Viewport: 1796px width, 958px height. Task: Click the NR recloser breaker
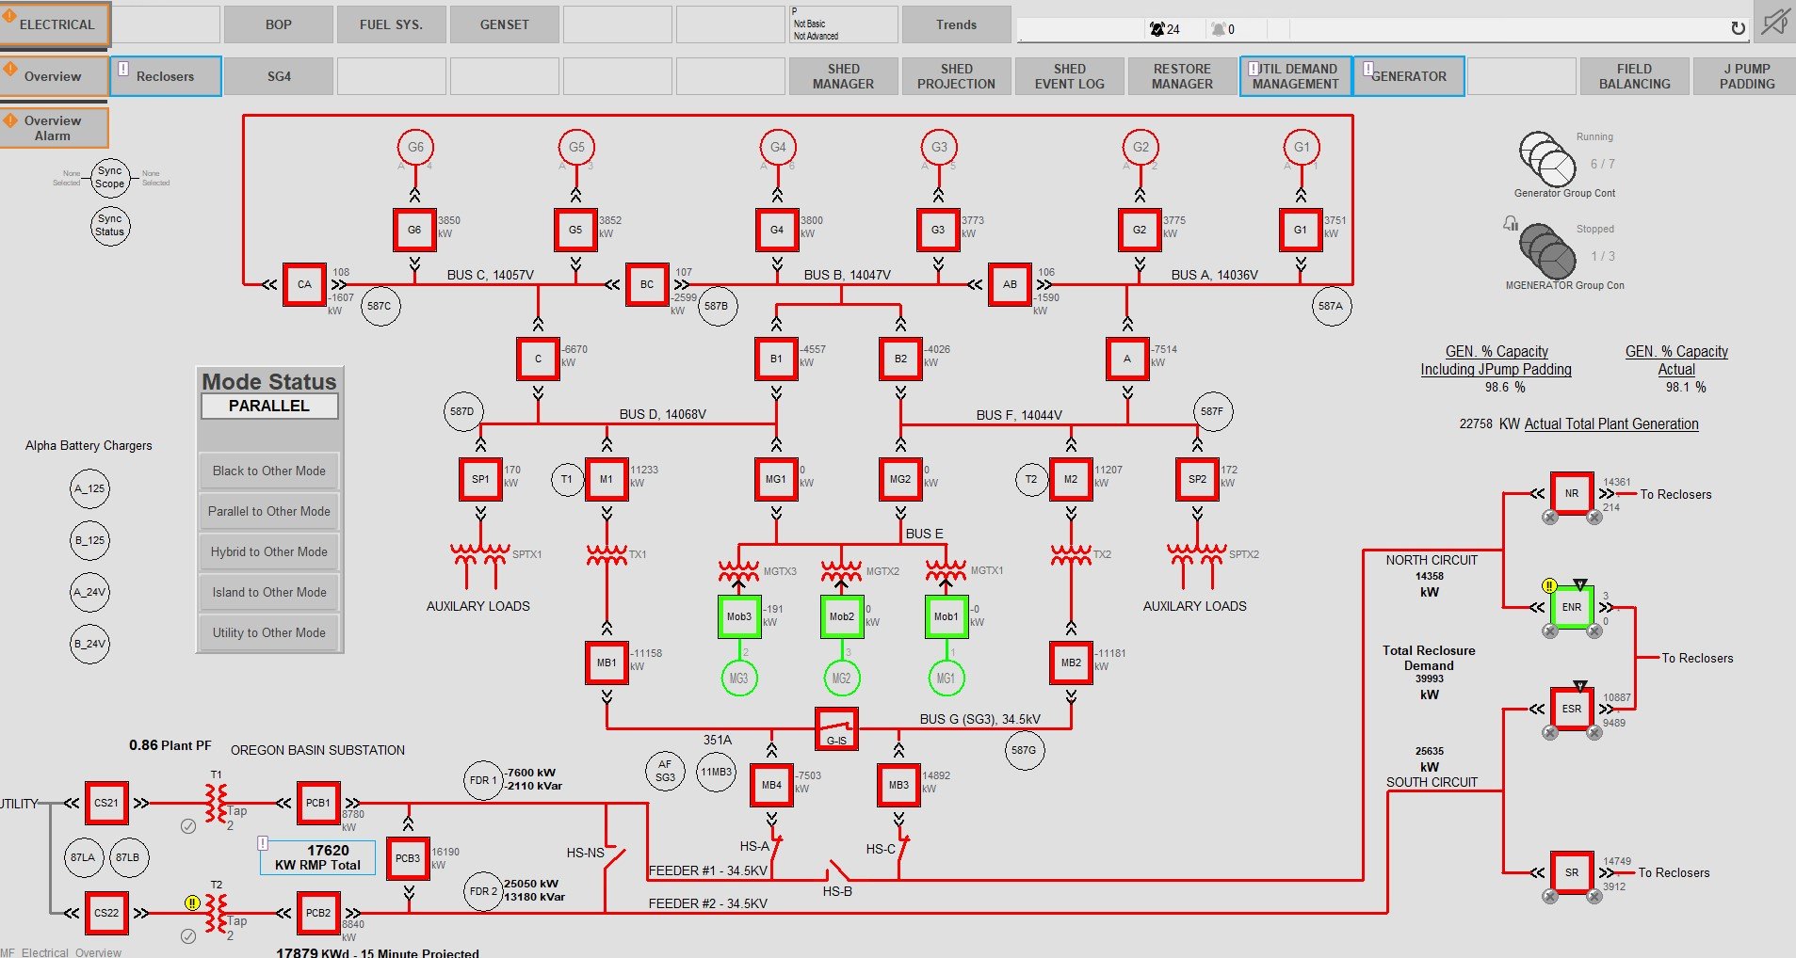point(1572,493)
